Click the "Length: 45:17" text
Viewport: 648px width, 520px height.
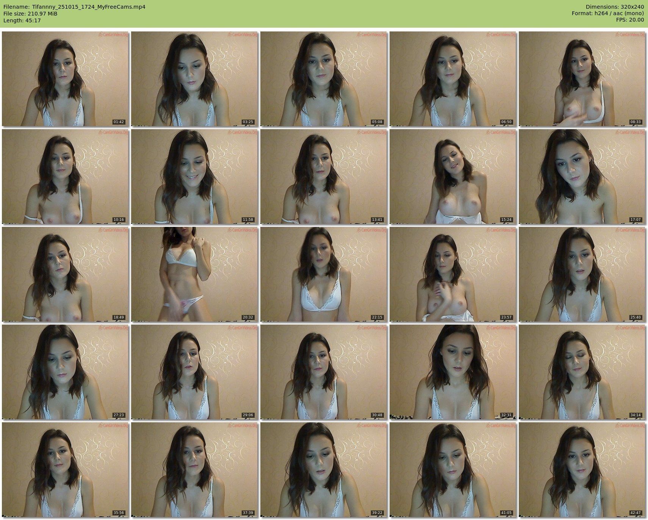coord(22,20)
